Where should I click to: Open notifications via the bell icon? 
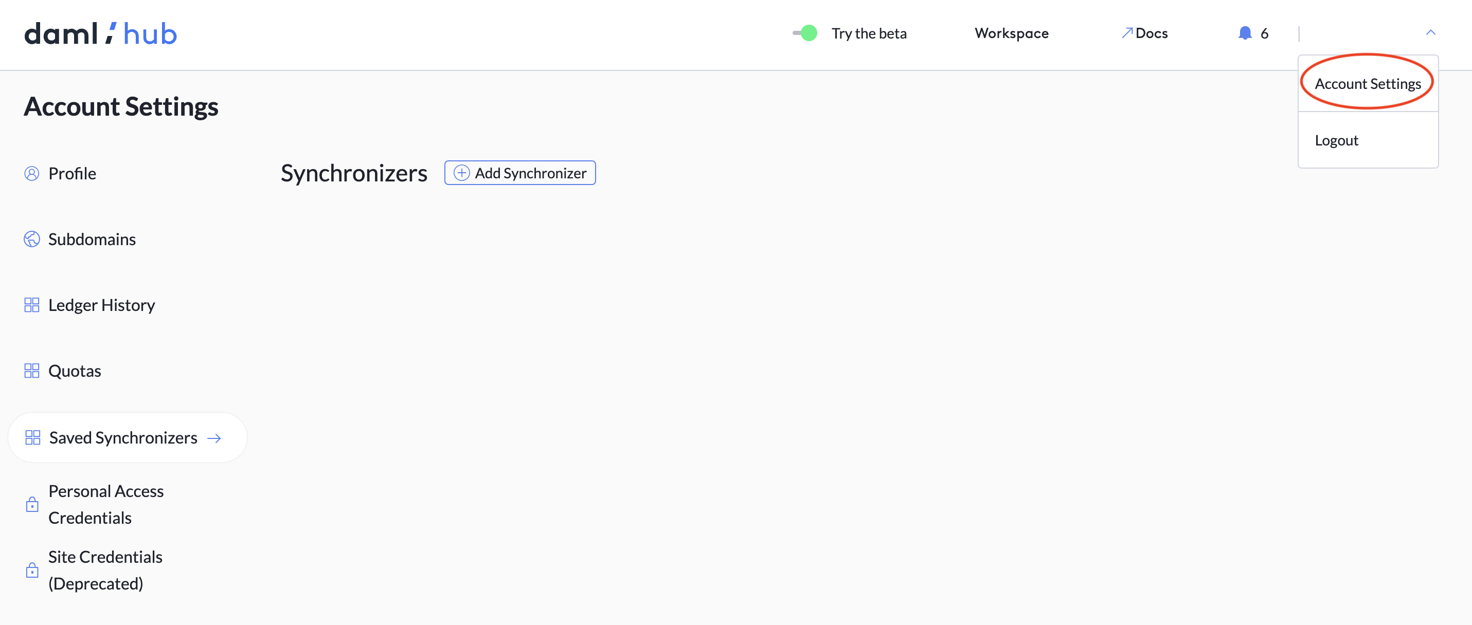coord(1244,32)
